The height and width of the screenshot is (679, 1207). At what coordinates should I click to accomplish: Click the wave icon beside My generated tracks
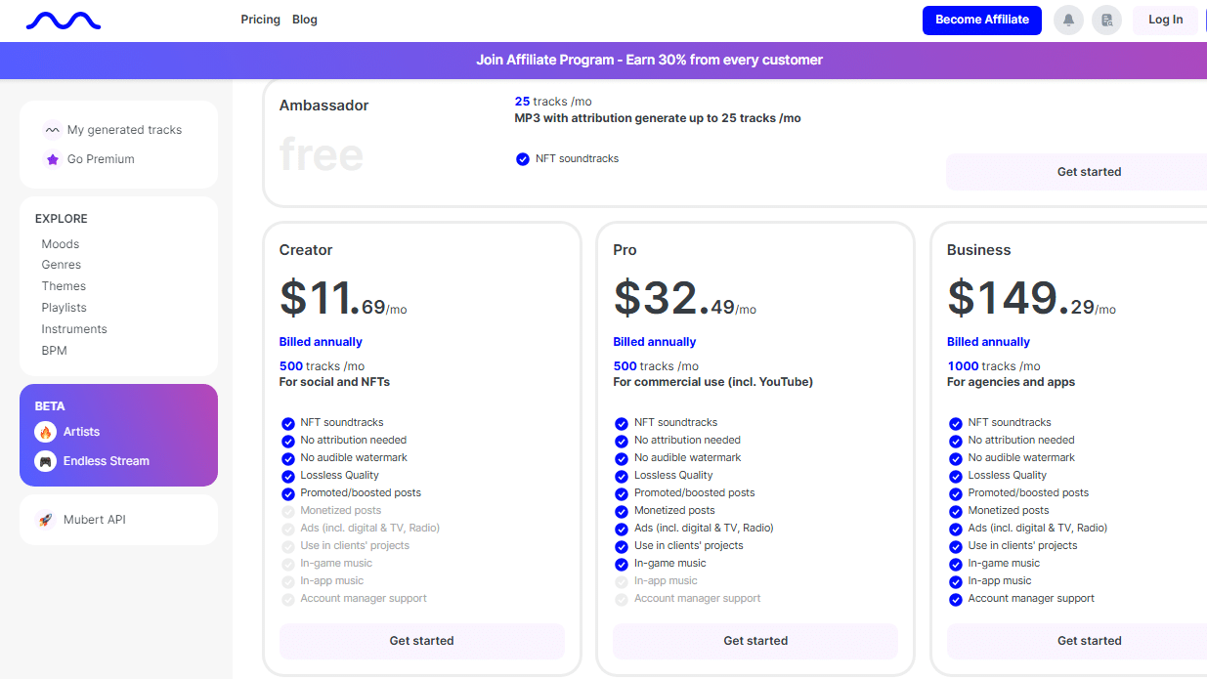pos(52,130)
